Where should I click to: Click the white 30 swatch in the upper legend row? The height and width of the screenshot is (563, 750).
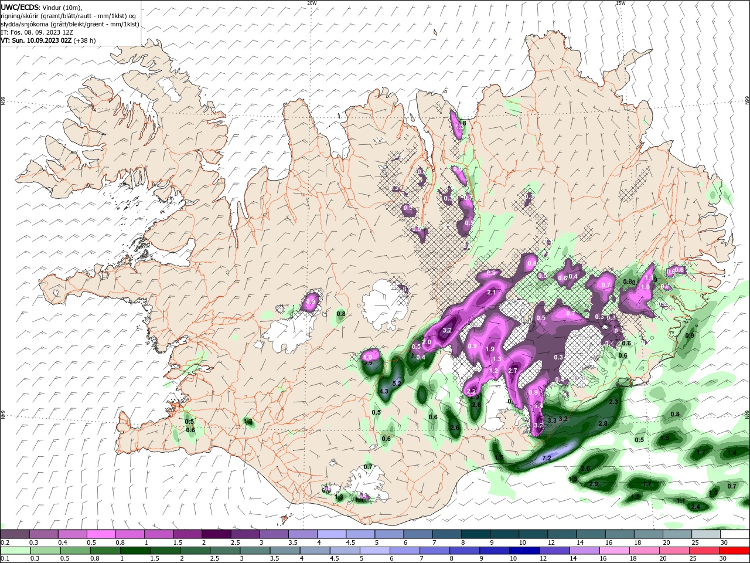[735, 534]
